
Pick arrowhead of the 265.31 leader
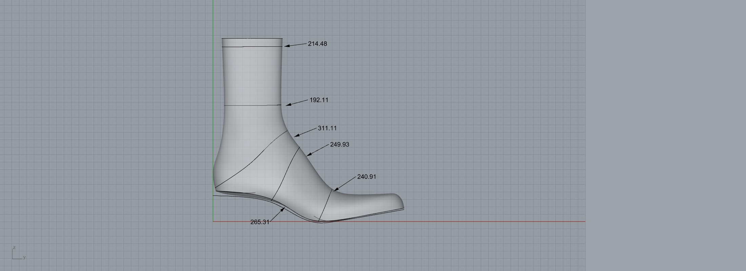pyautogui.click(x=283, y=210)
